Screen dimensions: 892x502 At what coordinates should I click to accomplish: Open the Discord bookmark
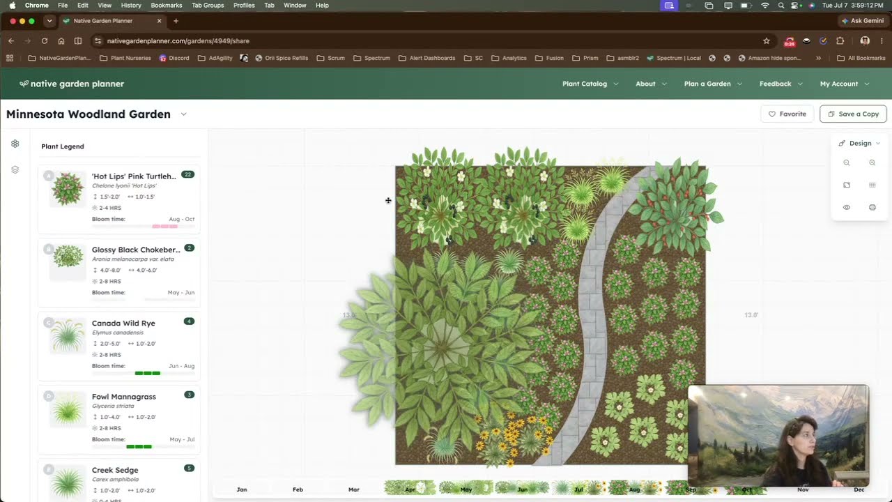pos(174,58)
